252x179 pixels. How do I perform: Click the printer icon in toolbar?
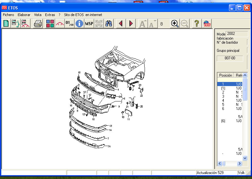pos(38,24)
